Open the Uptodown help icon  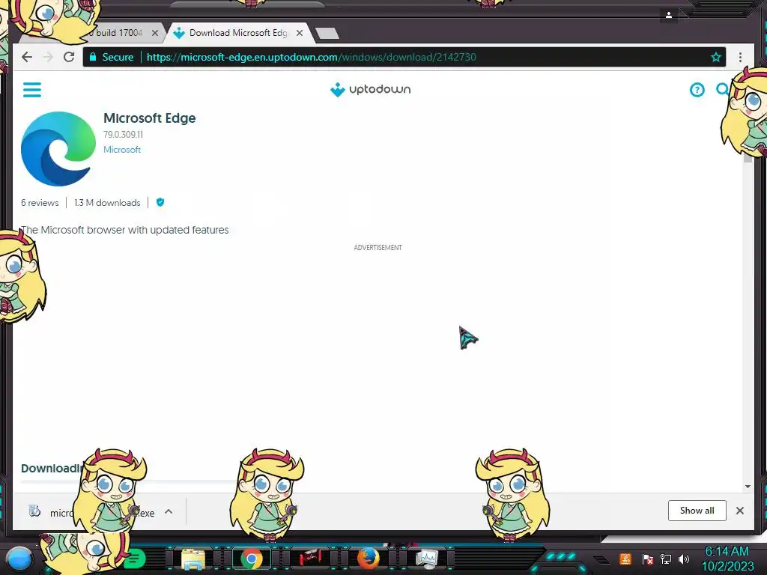click(x=697, y=90)
